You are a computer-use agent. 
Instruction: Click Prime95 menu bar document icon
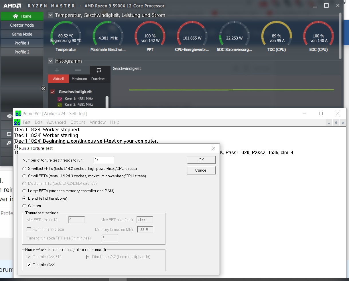(17, 122)
